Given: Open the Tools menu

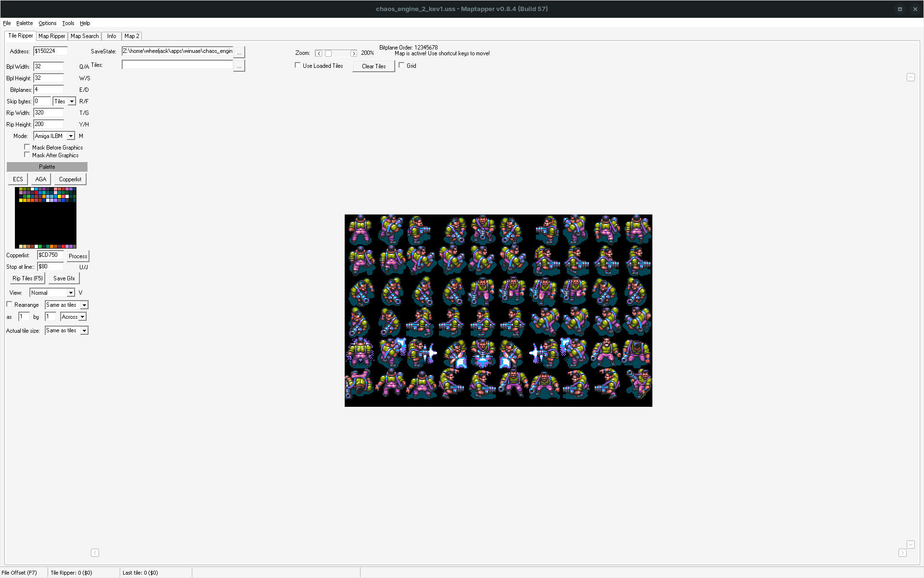Looking at the screenshot, I should tap(68, 23).
